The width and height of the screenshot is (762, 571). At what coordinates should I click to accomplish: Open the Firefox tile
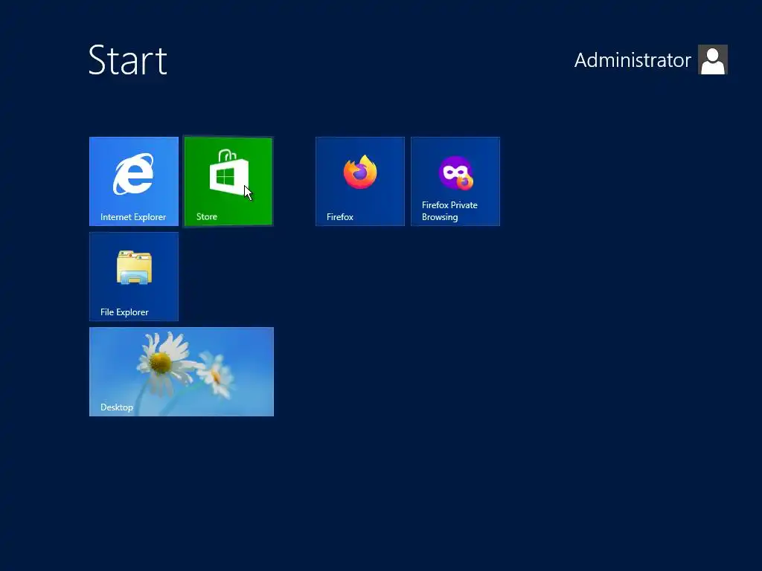pyautogui.click(x=360, y=181)
